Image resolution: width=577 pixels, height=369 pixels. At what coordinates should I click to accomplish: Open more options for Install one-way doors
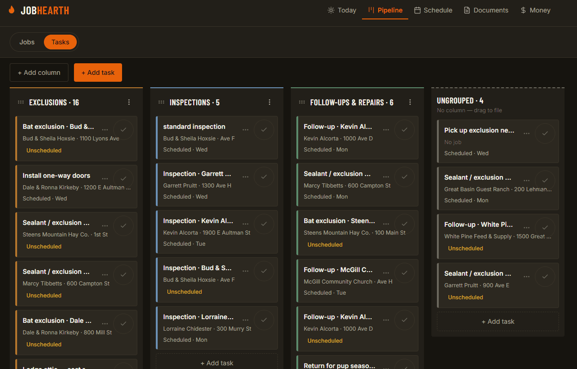(105, 179)
